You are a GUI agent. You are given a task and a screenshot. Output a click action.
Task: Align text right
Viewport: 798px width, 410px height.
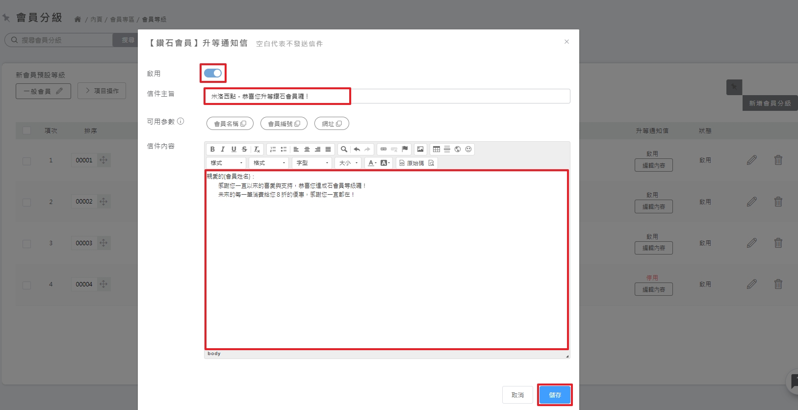(317, 149)
